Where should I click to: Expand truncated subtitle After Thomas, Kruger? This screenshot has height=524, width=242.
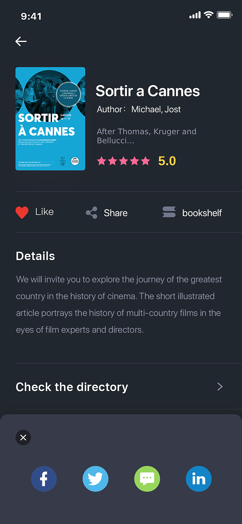click(146, 136)
